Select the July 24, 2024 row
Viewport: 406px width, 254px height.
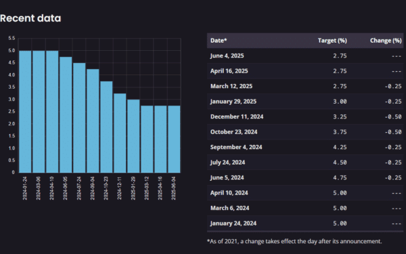coord(305,163)
